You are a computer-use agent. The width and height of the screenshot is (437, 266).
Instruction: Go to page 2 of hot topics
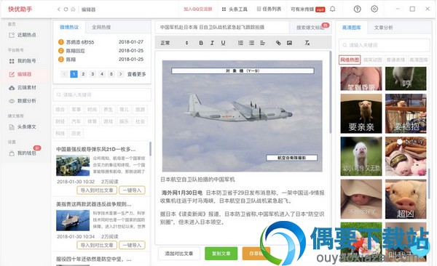[83, 74]
